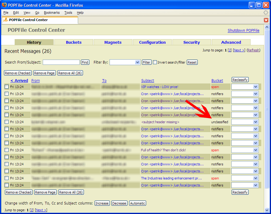The height and width of the screenshot is (214, 271).
Task: Click the <subject header missing> text
Action: (x=160, y=122)
